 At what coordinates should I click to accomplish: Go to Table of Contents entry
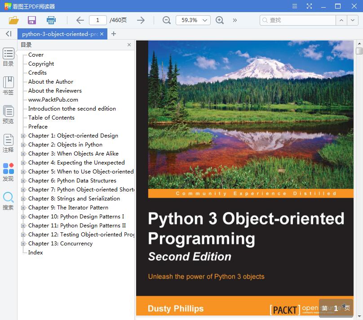coord(51,118)
